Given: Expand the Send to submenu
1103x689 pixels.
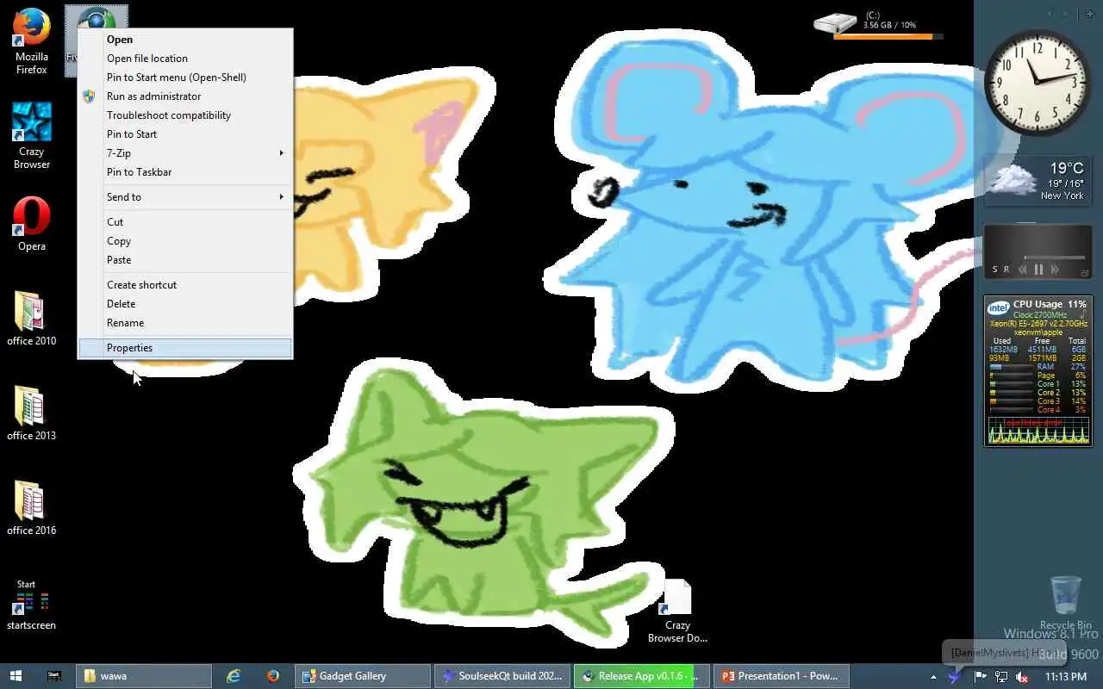Looking at the screenshot, I should (x=185, y=197).
